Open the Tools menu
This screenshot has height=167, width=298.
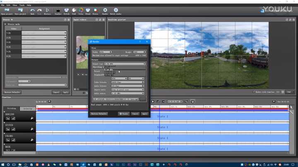tap(22, 5)
